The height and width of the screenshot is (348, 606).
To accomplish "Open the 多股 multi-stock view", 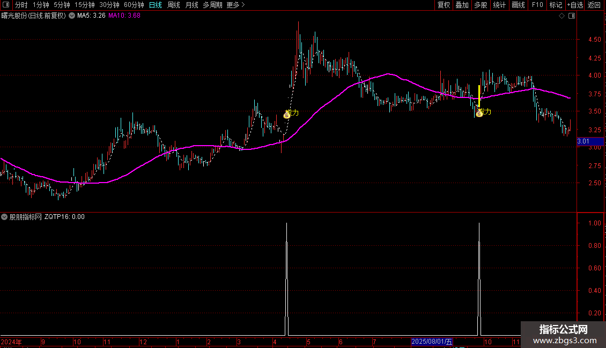I will click(x=481, y=5).
